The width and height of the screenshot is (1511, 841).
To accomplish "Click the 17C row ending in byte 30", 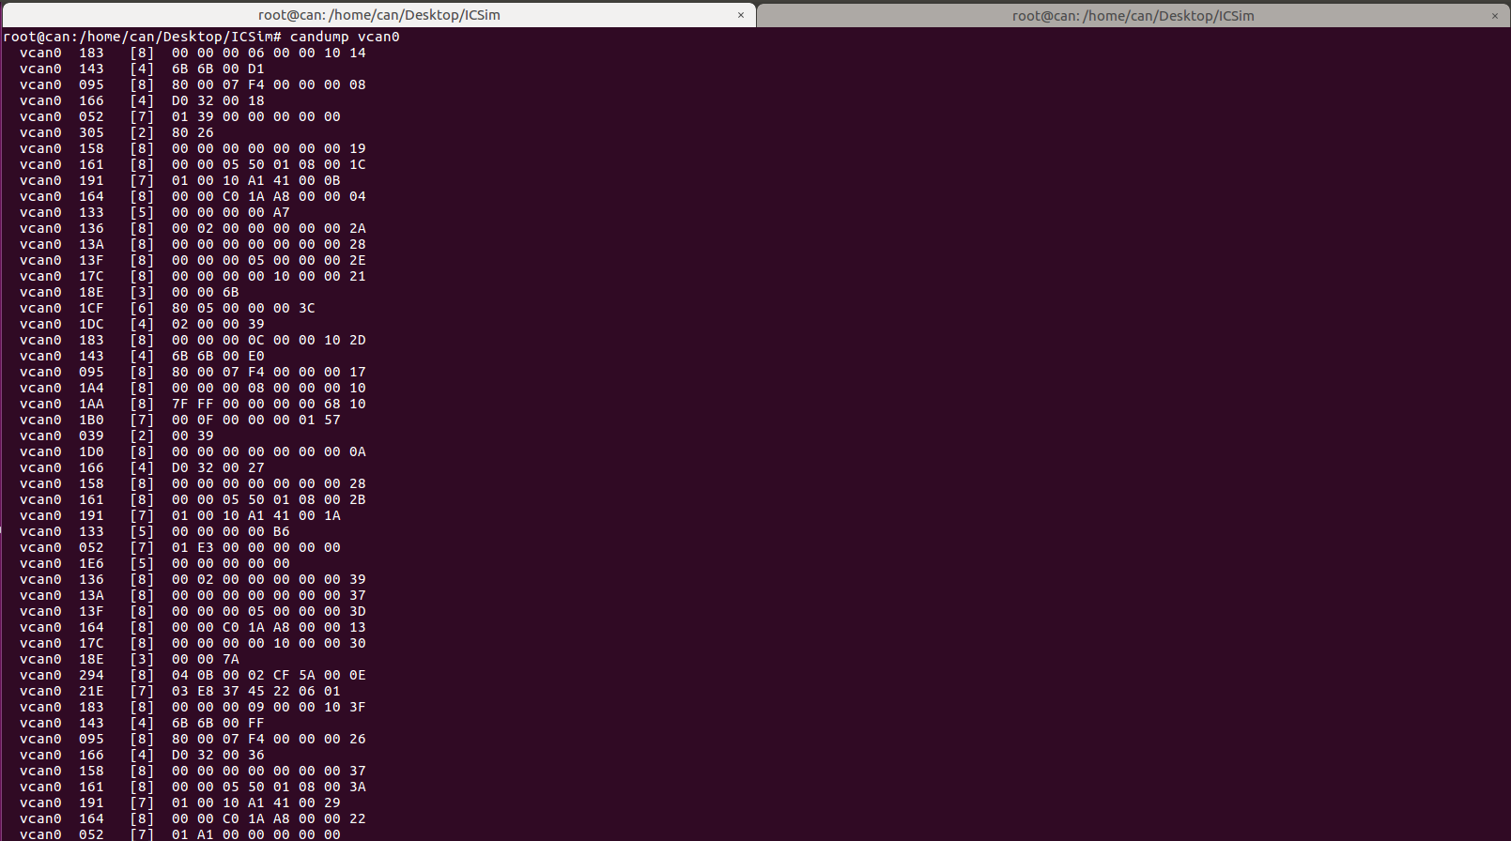I will point(193,643).
